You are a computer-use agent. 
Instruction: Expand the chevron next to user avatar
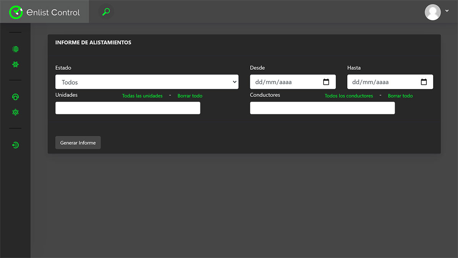click(447, 11)
